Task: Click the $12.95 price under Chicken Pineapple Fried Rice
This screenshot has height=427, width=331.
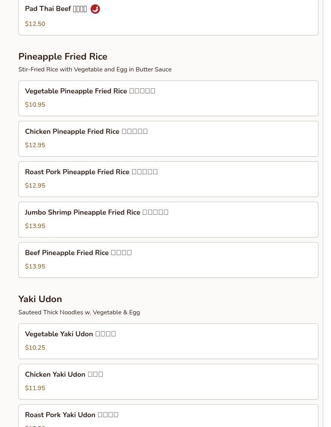Action: click(x=35, y=145)
